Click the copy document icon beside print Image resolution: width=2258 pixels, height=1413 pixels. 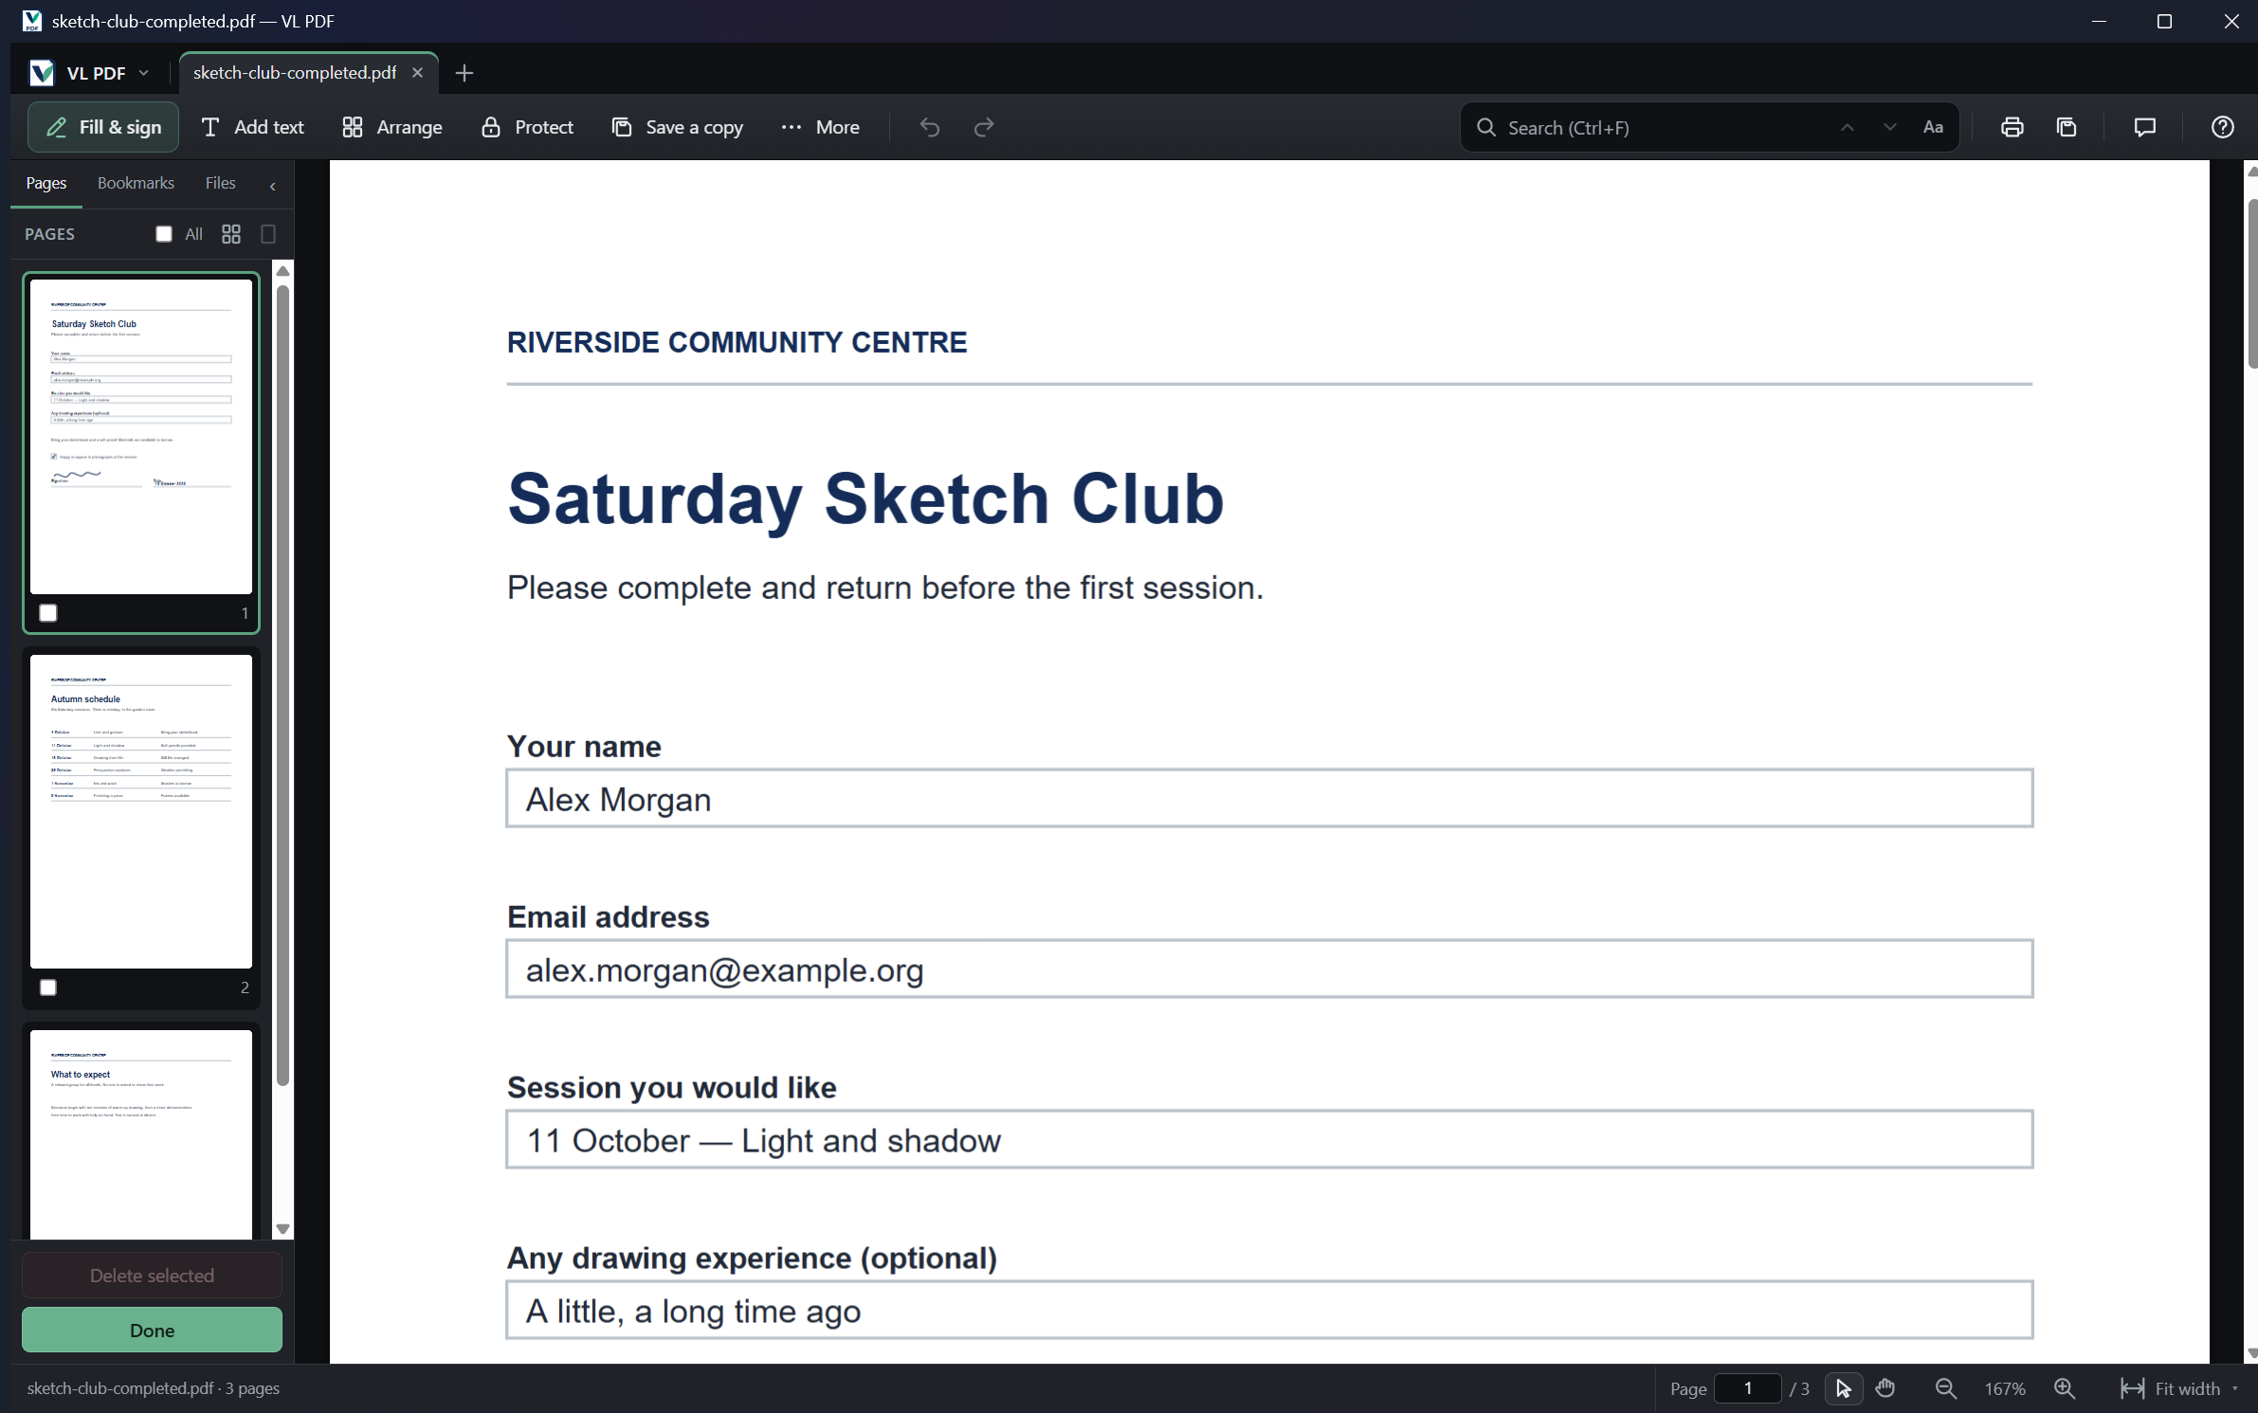pos(2067,127)
